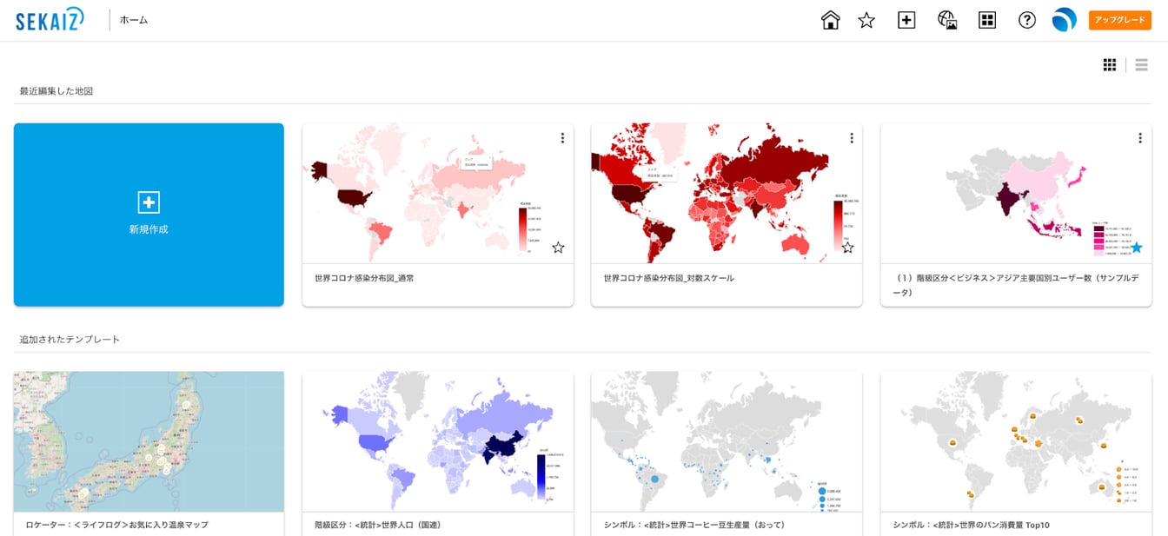Create a new map with 新規作成
This screenshot has height=536, width=1168.
click(x=149, y=214)
